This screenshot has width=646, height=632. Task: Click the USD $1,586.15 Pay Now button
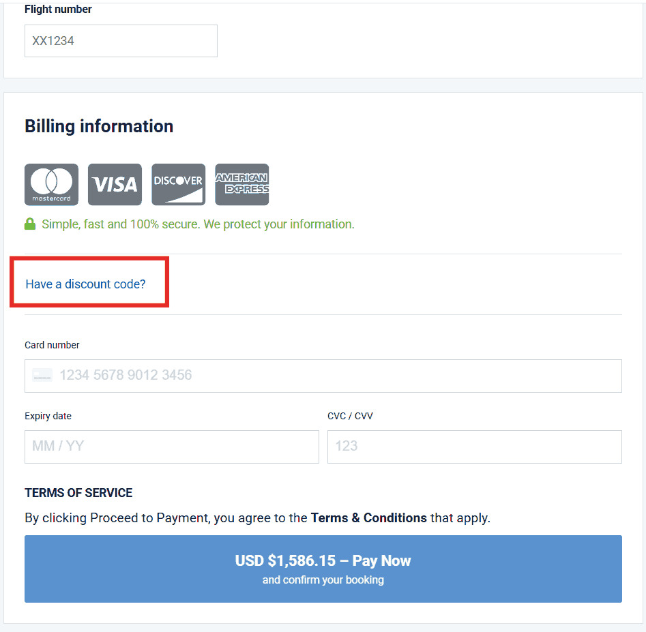[x=323, y=569]
